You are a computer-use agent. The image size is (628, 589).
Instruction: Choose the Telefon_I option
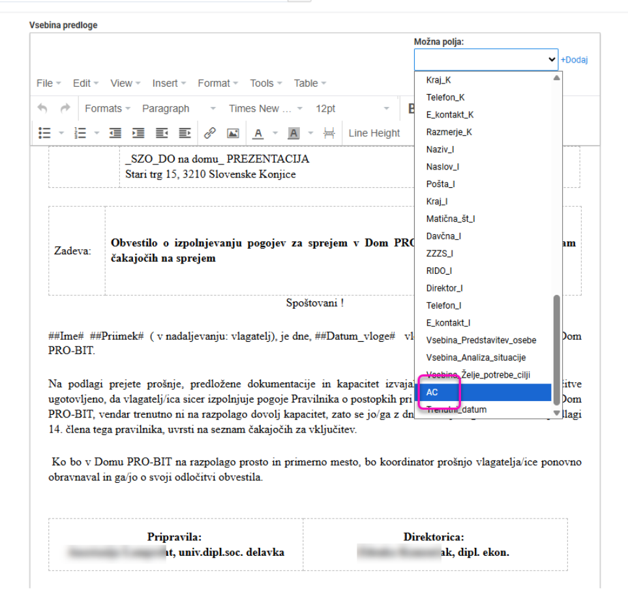[483, 306]
